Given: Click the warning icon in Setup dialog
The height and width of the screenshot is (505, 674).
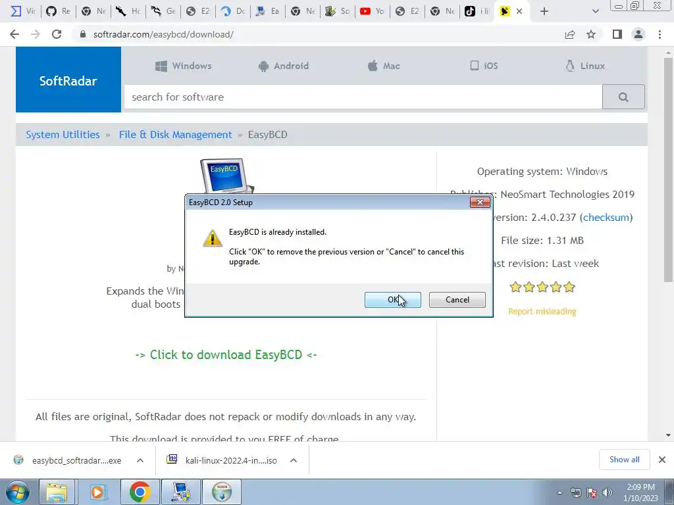Looking at the screenshot, I should (x=213, y=238).
